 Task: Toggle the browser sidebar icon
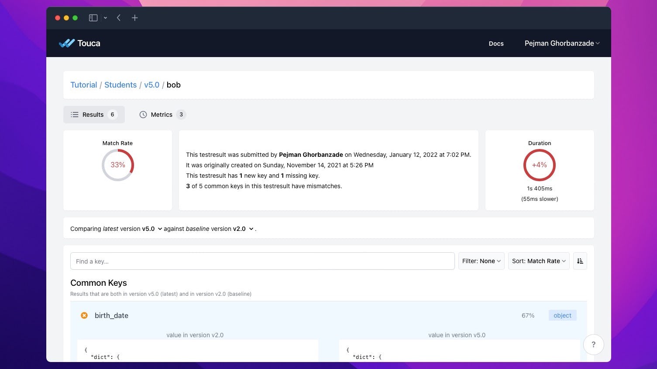click(x=93, y=18)
